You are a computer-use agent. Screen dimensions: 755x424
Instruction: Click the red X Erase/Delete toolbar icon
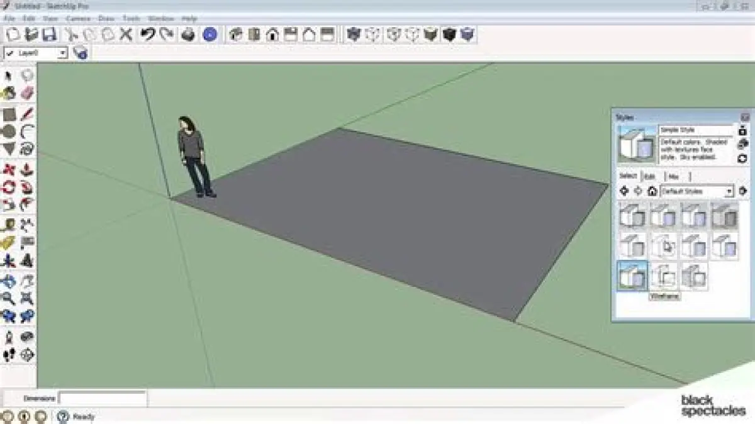(x=126, y=34)
